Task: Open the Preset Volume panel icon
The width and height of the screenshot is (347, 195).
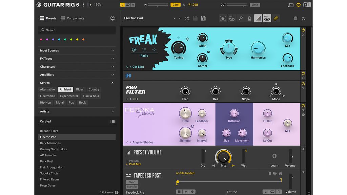Action: coord(258,18)
